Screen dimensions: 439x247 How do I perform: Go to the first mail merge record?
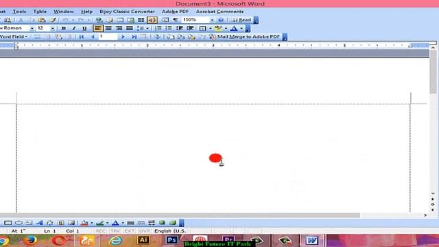(81, 36)
